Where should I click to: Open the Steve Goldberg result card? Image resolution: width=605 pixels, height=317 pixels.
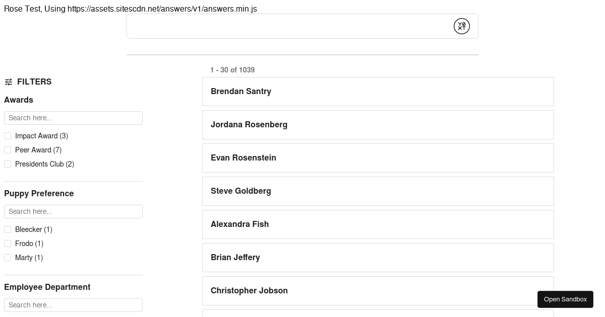pyautogui.click(x=378, y=191)
